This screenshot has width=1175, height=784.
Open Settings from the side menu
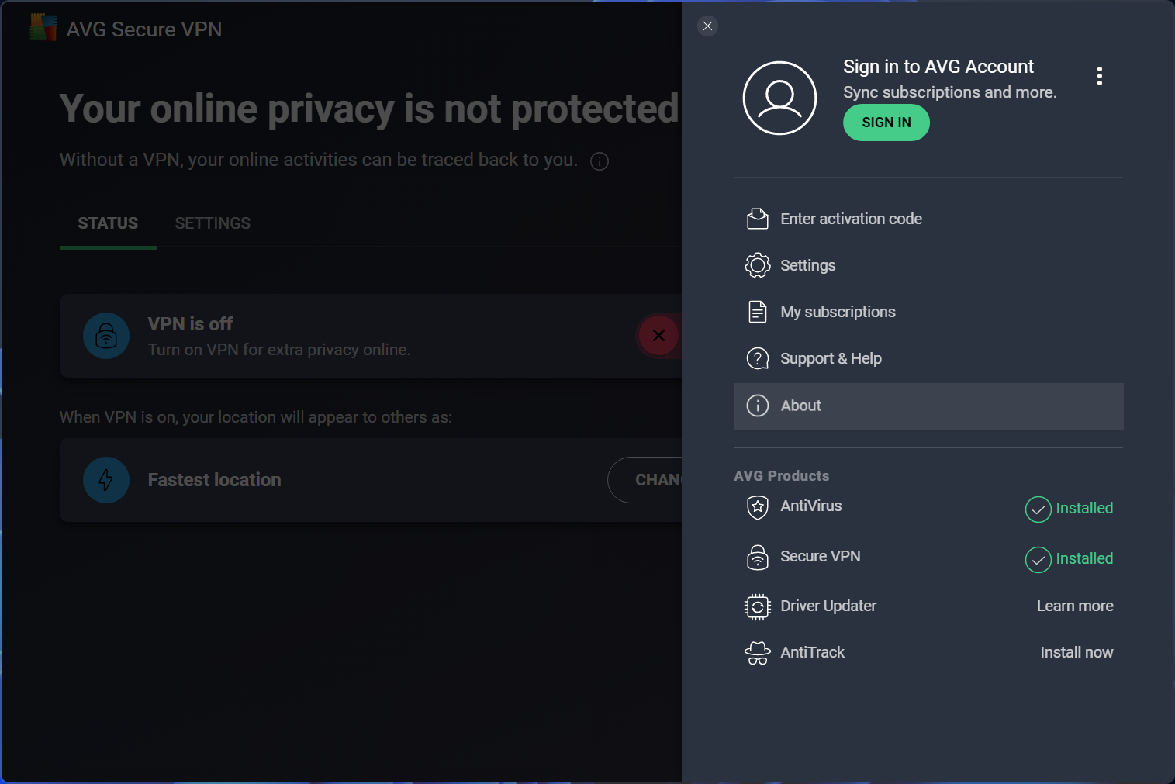coord(928,266)
